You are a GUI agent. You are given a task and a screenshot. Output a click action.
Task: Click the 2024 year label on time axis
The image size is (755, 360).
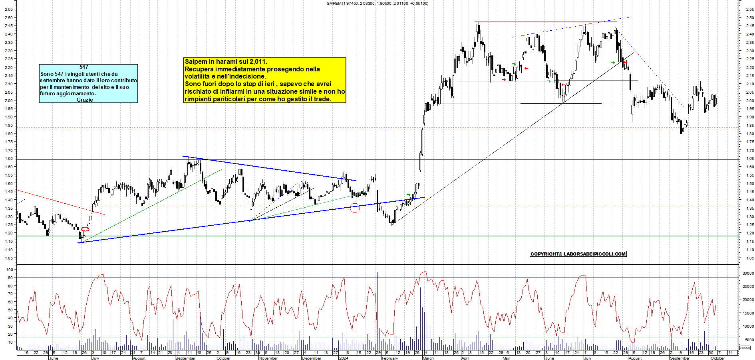tap(343, 358)
